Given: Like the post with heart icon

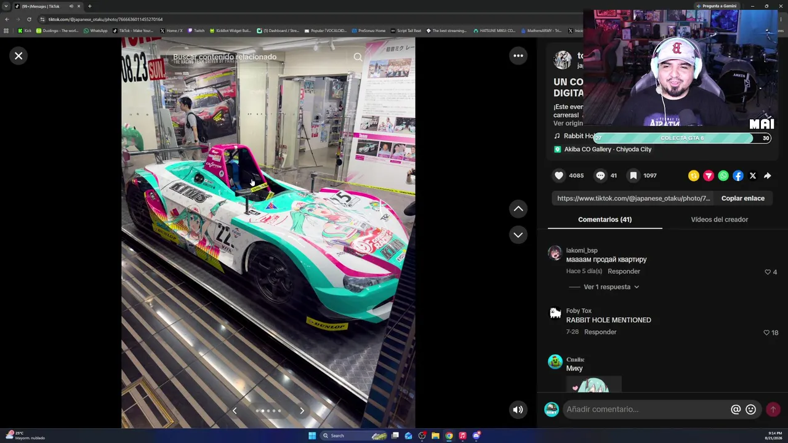Looking at the screenshot, I should pos(559,175).
